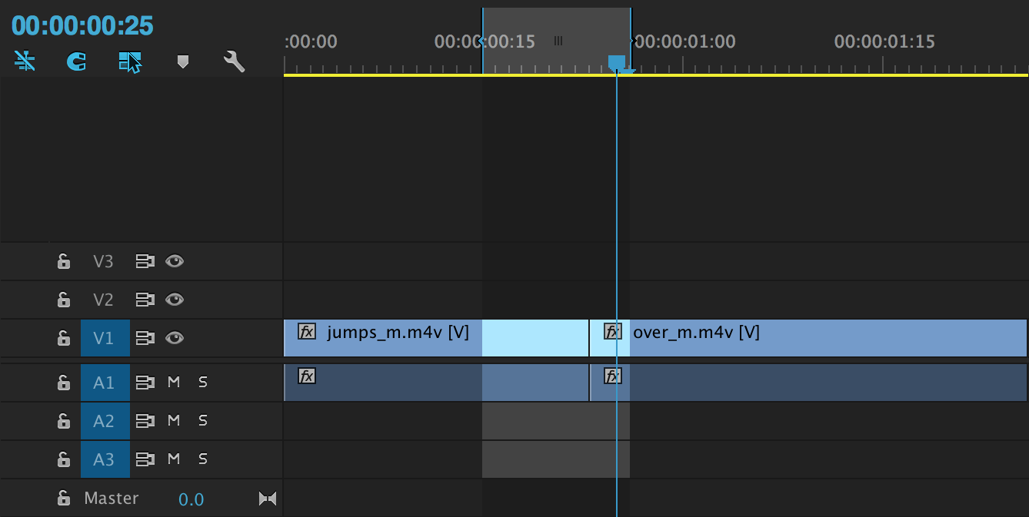Toggle lock on track V3
Image resolution: width=1029 pixels, height=517 pixels.
[63, 261]
